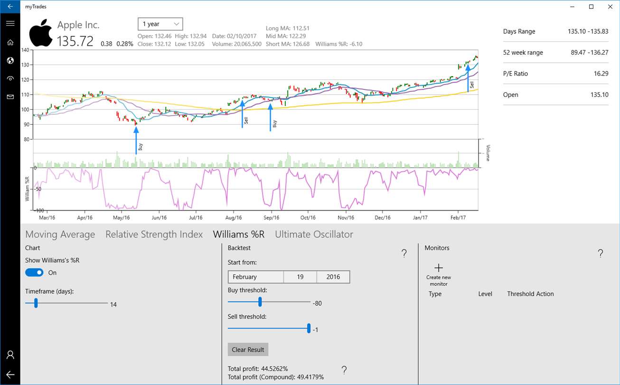Click the Volume axis label beside the chart

tap(488, 153)
